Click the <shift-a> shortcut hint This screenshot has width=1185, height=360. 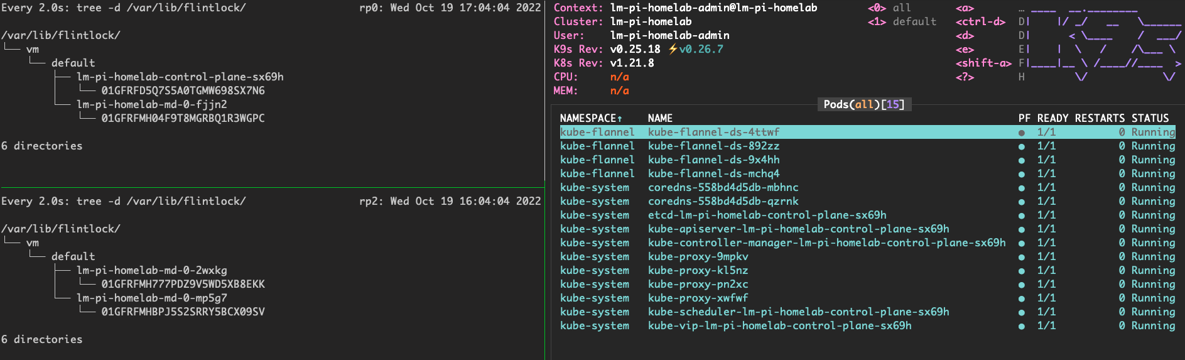(x=983, y=63)
